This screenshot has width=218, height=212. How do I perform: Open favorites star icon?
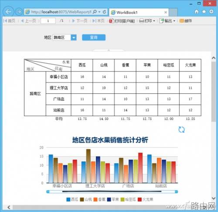204,12
